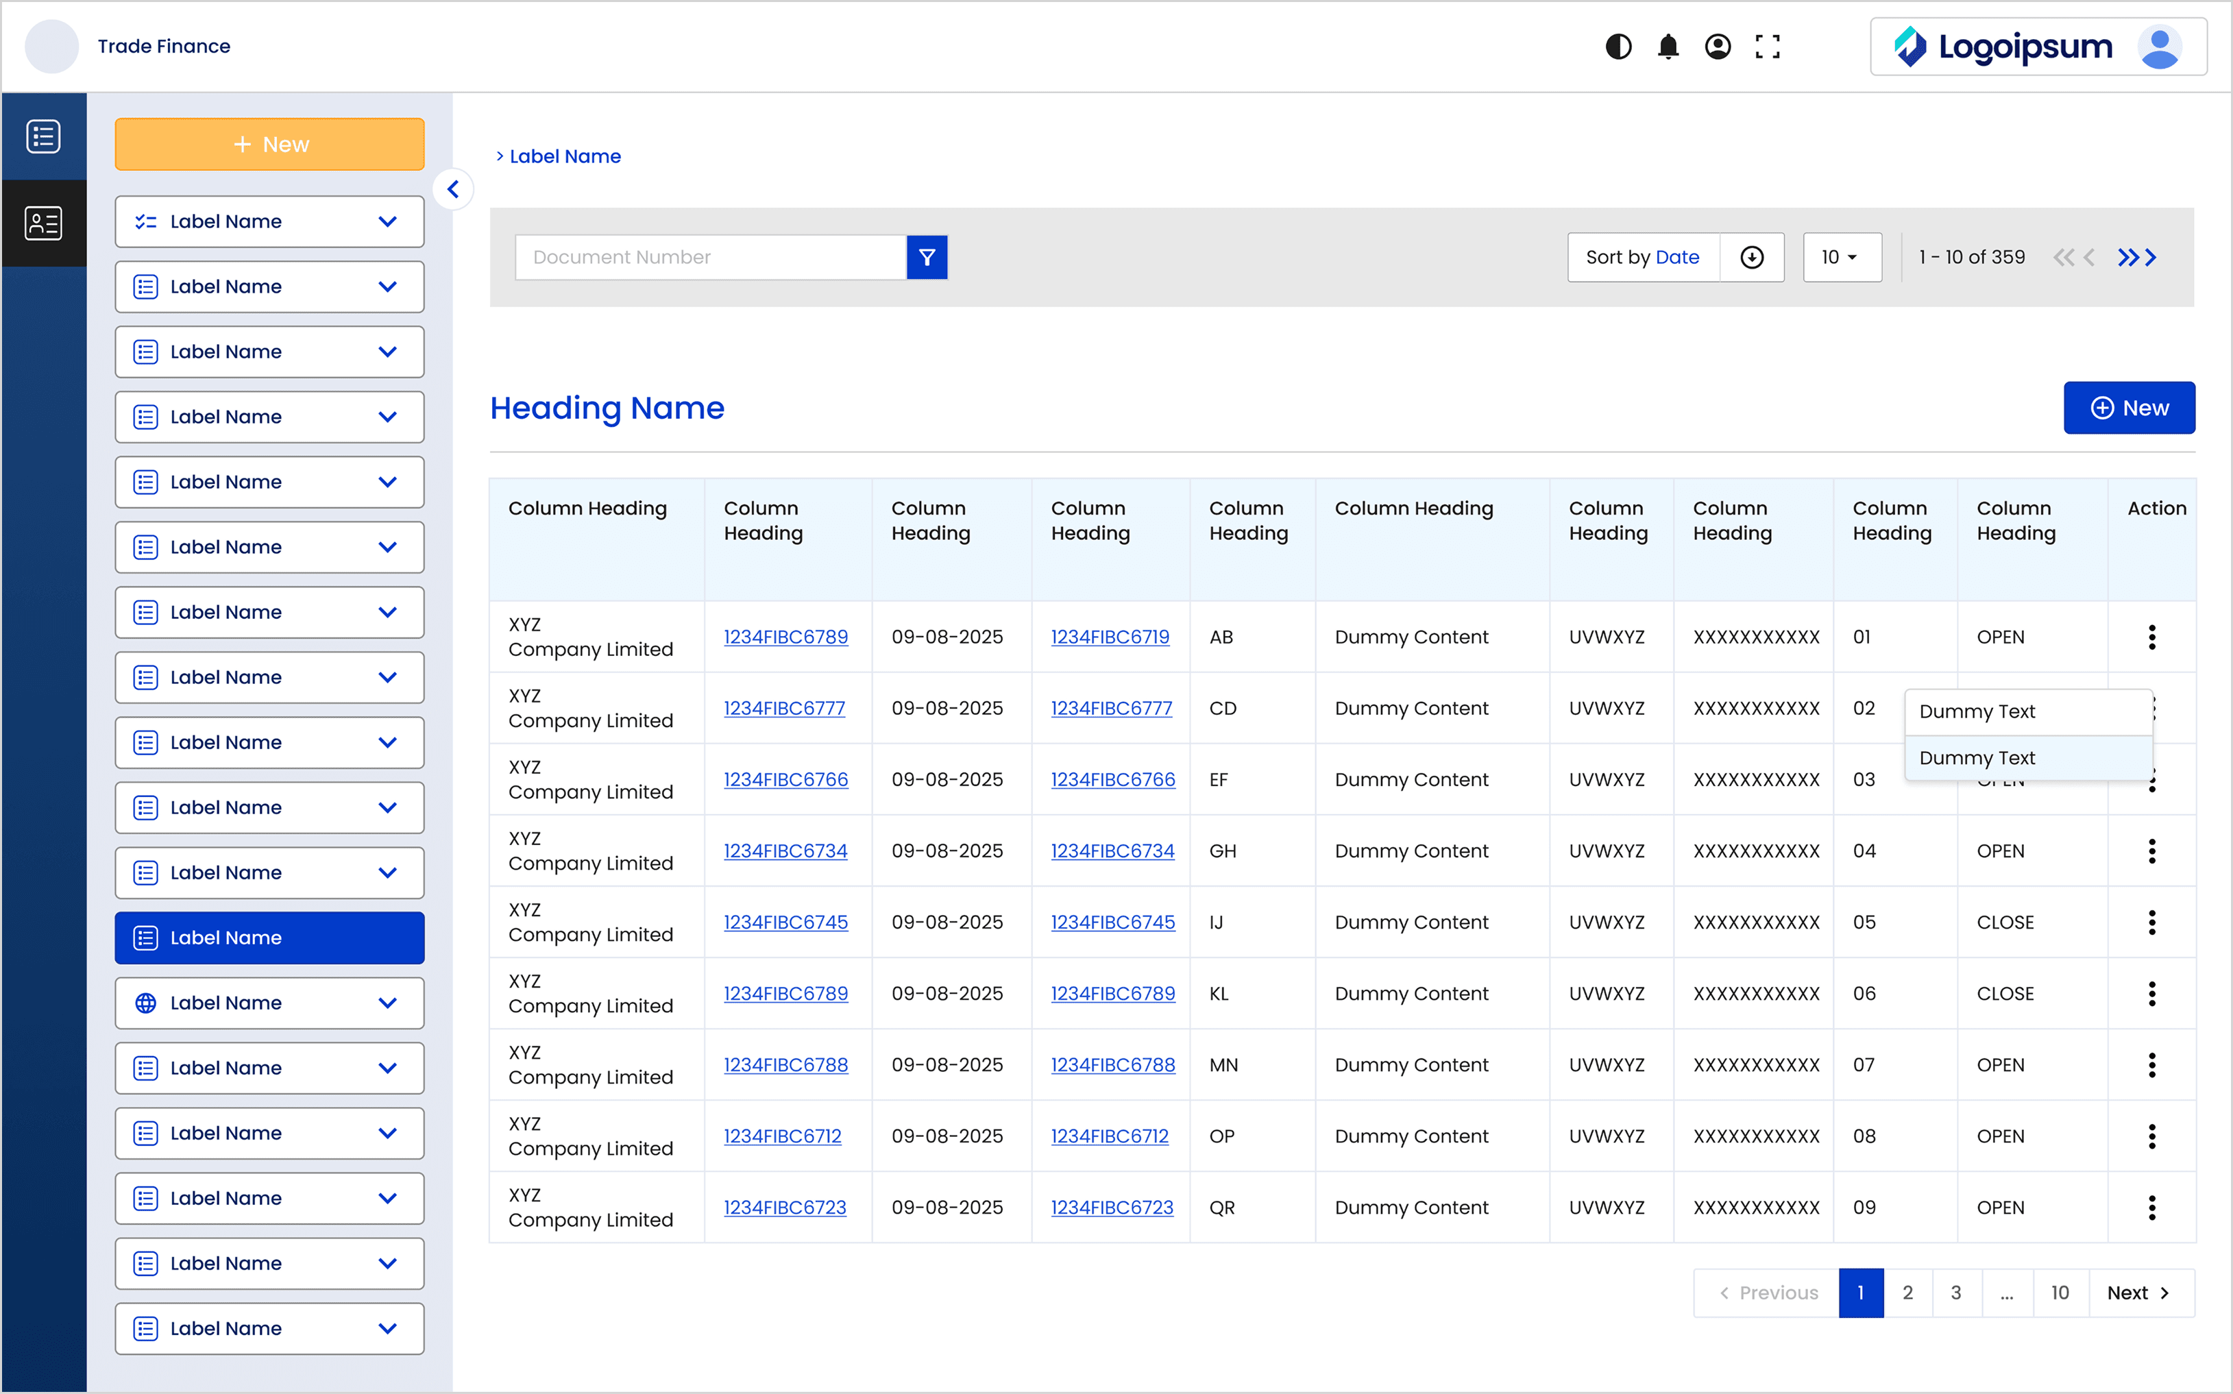Click the orange New button in sidebar

269,144
